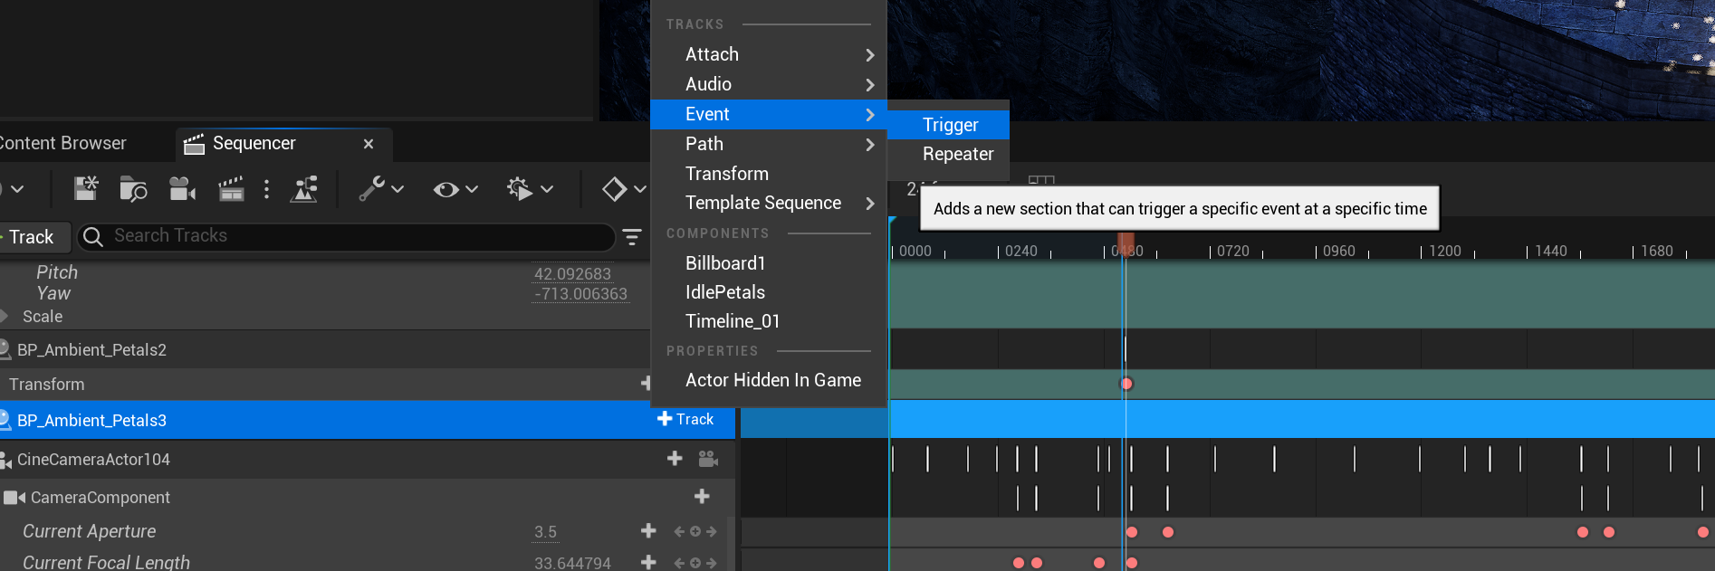1715x571 pixels.
Task: Click +Track button on BP_Ambient_Petals3
Action: point(685,419)
